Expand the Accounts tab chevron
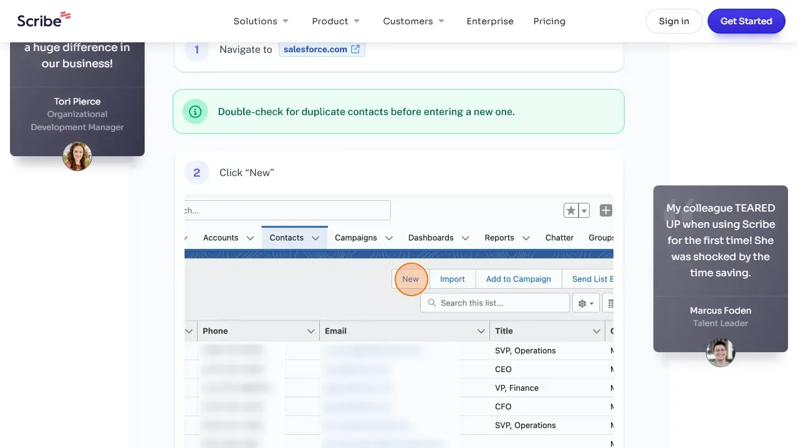Viewport: 798px width, 448px height. (x=250, y=238)
